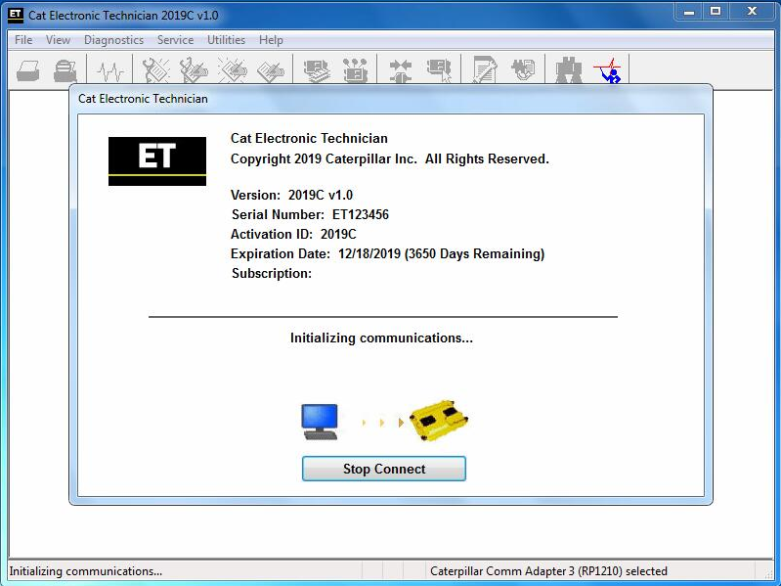The image size is (781, 586).
Task: Click the black ET logo image
Action: (x=157, y=161)
